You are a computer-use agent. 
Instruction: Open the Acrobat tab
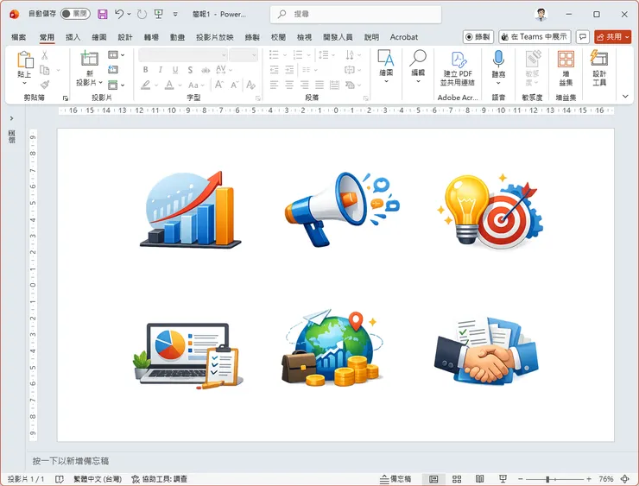pyautogui.click(x=404, y=37)
